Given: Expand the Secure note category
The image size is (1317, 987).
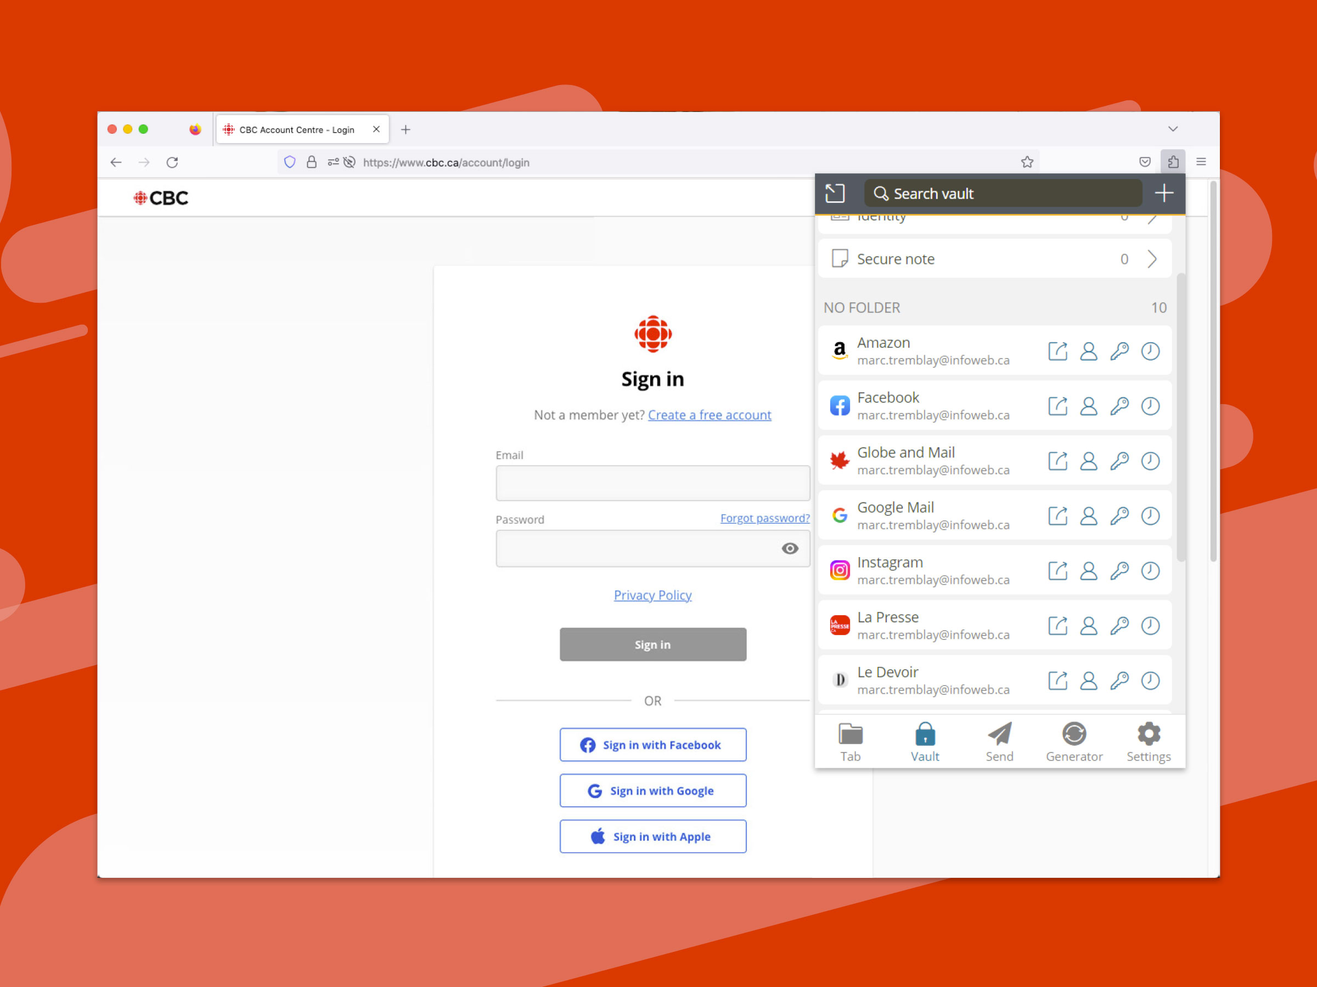Looking at the screenshot, I should [995, 259].
